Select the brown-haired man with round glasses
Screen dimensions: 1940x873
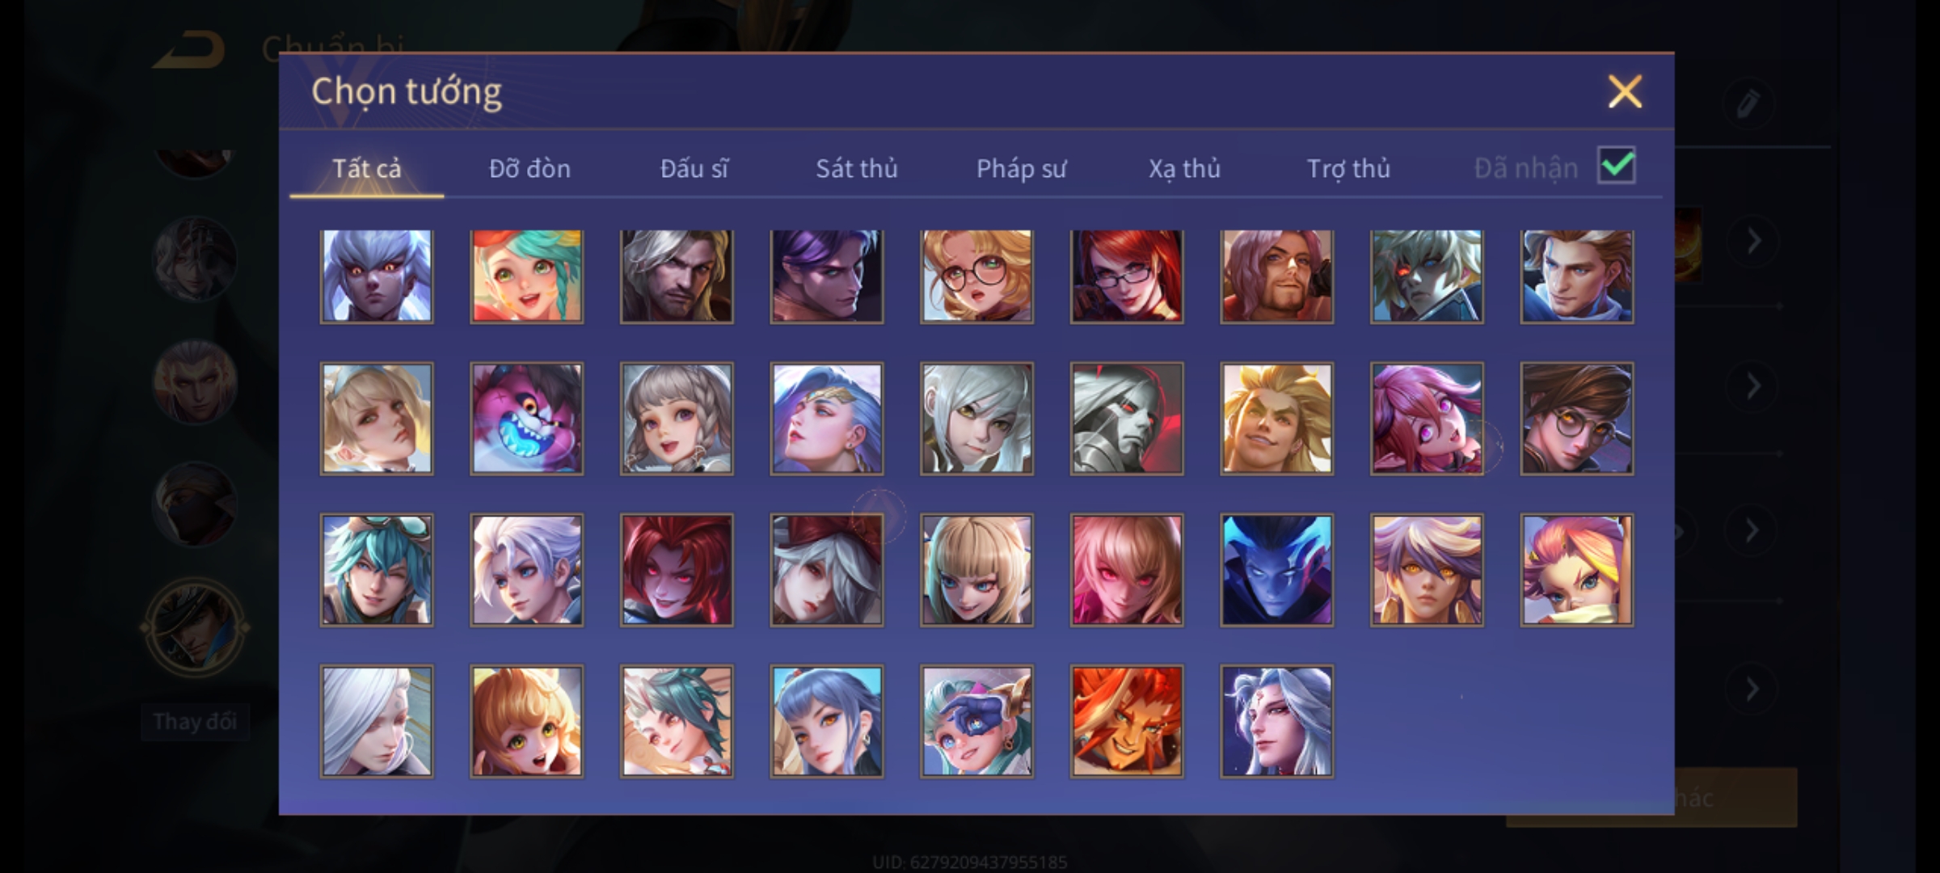1576,419
